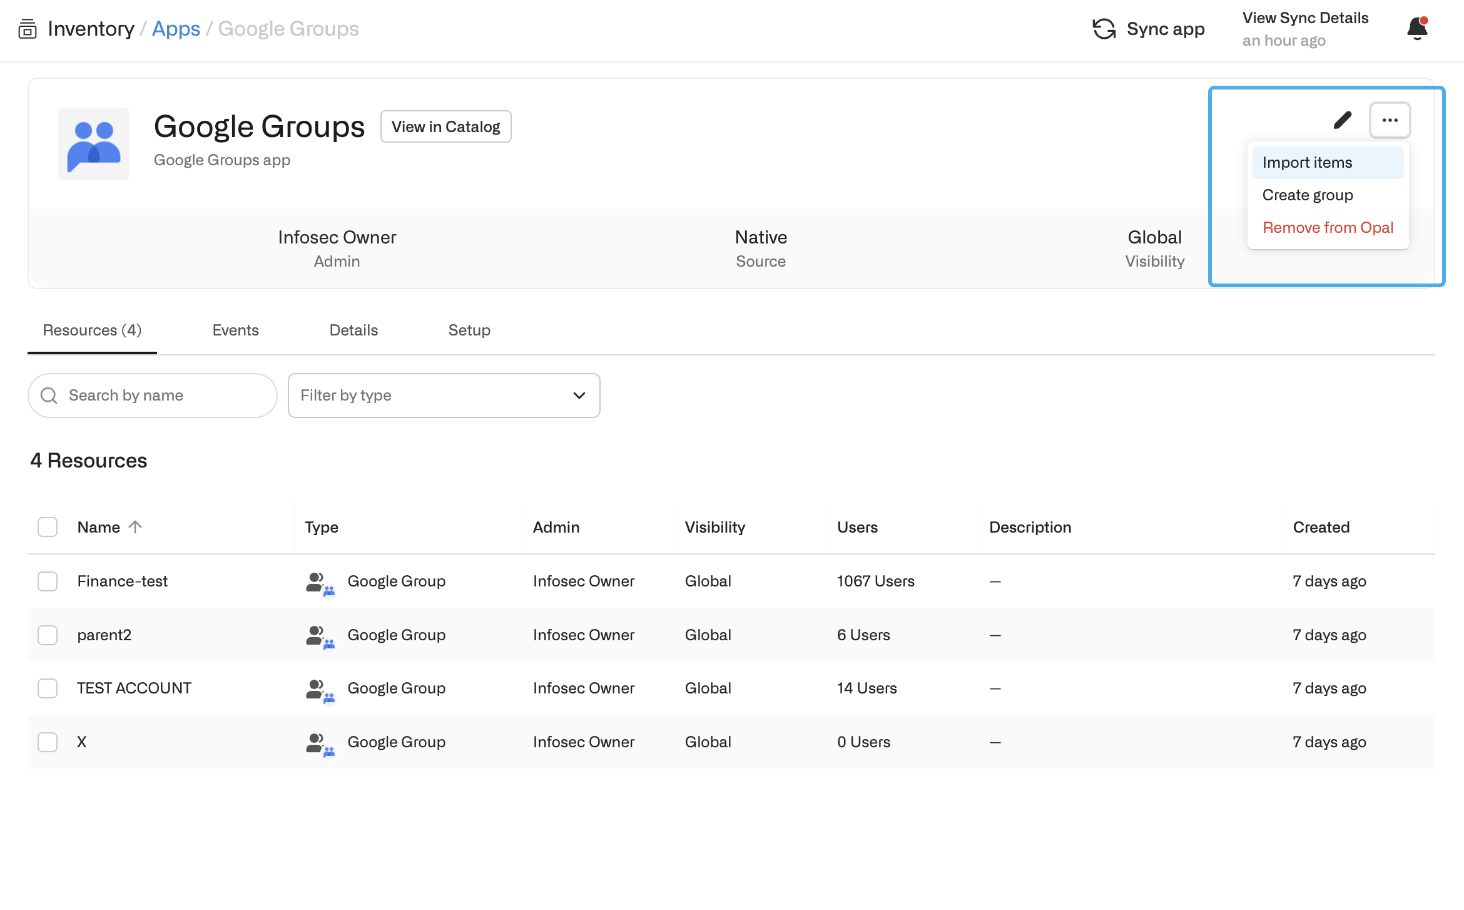Click the Google Groups app logo
Viewport: 1464px width, 910px height.
(x=94, y=144)
